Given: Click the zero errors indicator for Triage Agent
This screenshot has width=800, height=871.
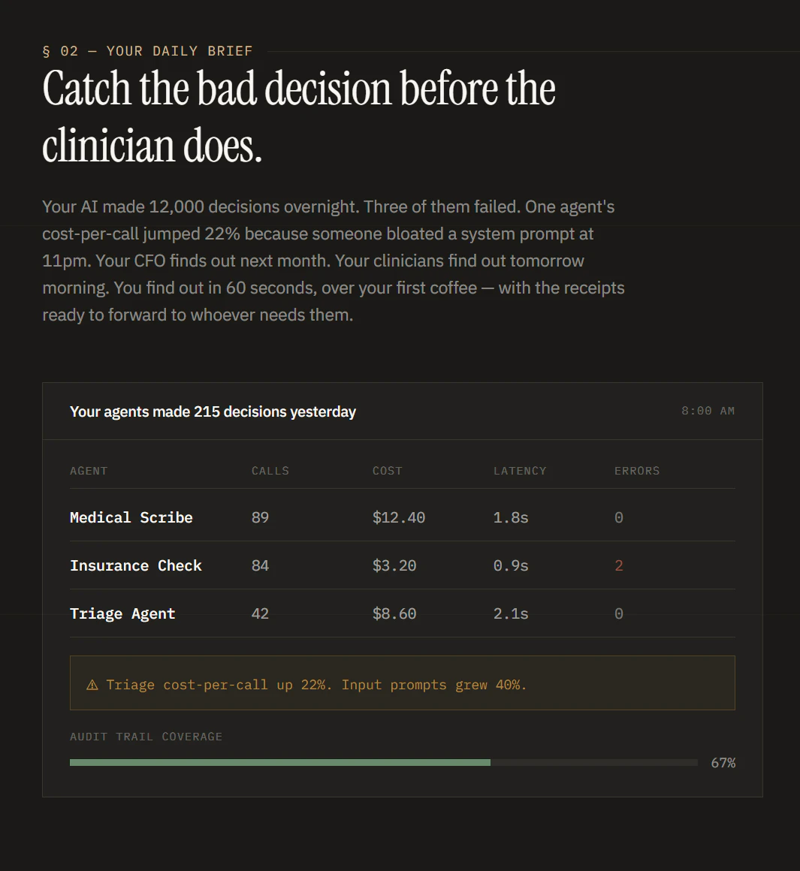Looking at the screenshot, I should pos(618,613).
